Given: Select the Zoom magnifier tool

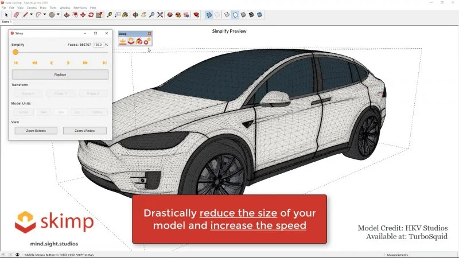Looking at the screenshot, I should tap(151, 15).
